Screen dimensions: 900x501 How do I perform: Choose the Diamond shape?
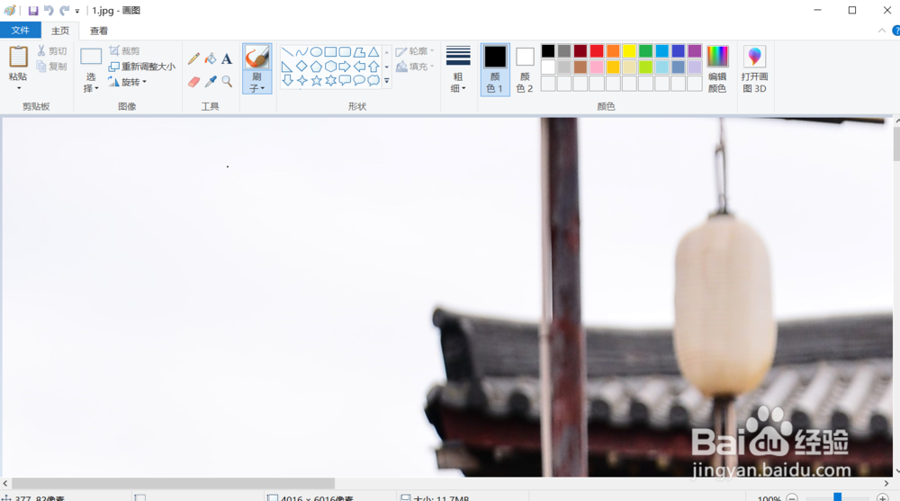pos(301,67)
